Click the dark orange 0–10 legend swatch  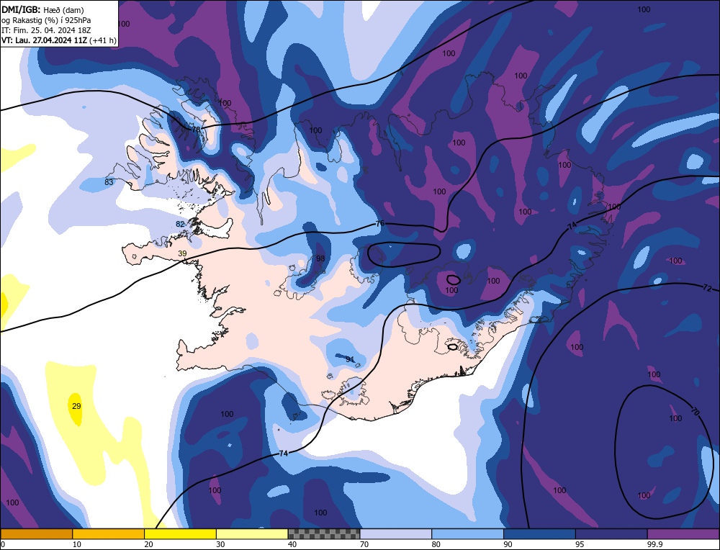point(36,534)
